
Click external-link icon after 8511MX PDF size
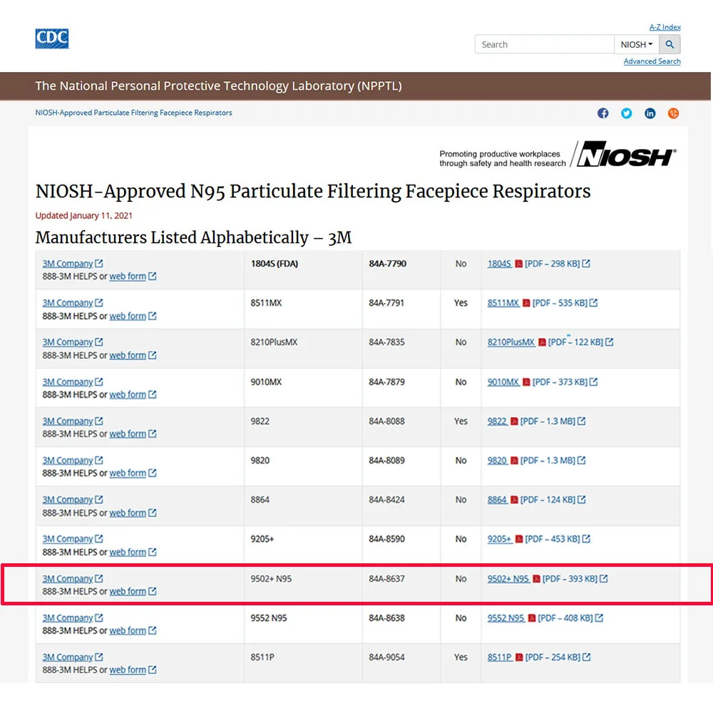(593, 303)
